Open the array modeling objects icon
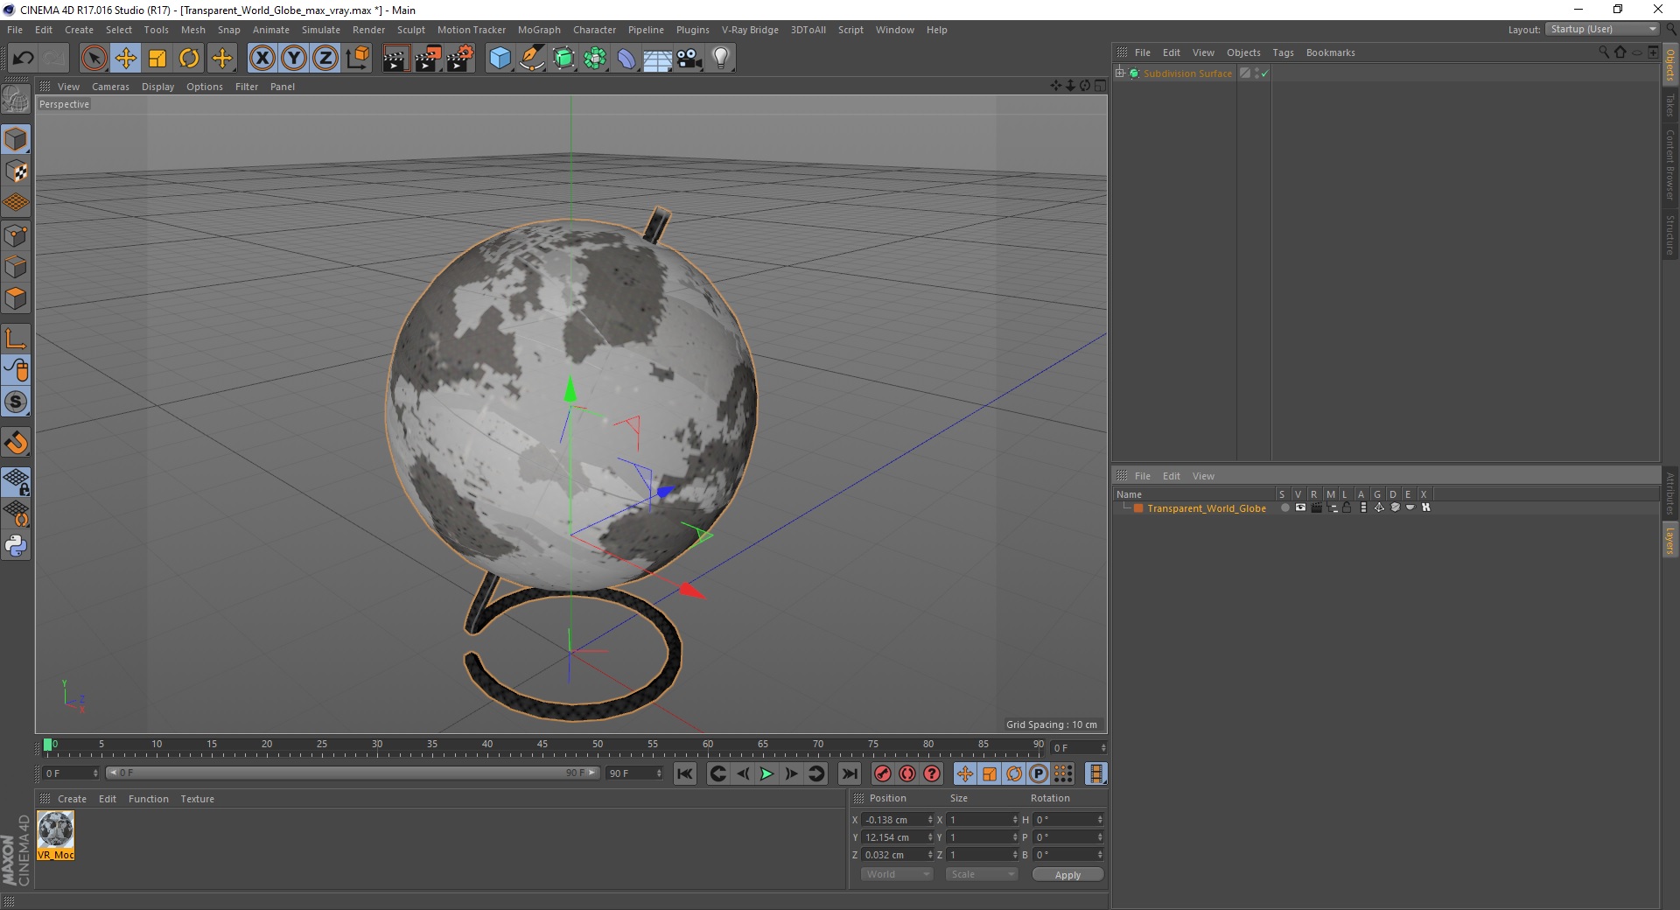 [x=595, y=59]
